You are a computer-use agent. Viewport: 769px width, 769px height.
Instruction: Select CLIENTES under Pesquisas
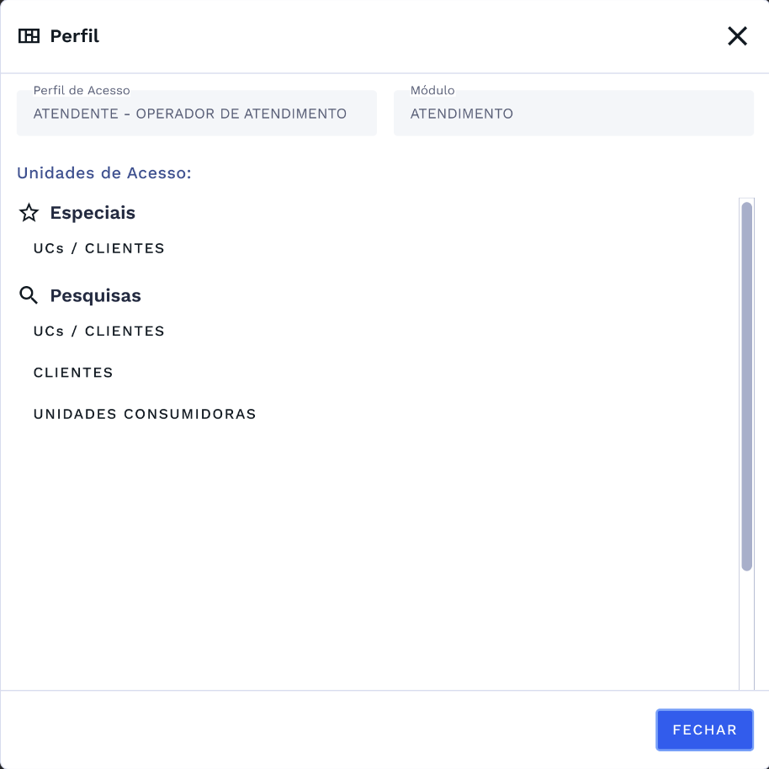coord(73,372)
